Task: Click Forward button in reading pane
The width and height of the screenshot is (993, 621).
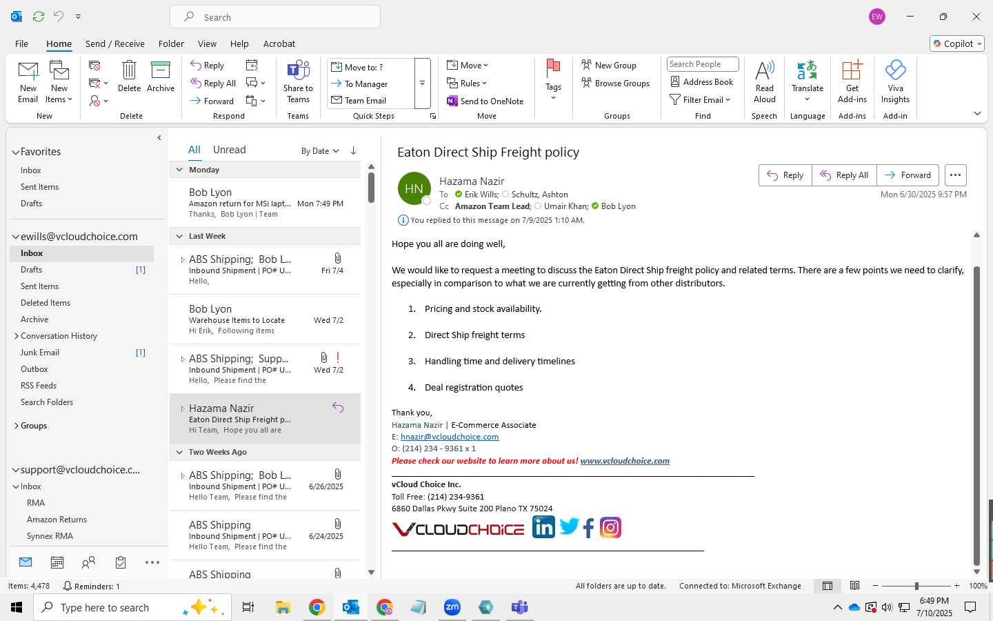Action: pyautogui.click(x=907, y=175)
